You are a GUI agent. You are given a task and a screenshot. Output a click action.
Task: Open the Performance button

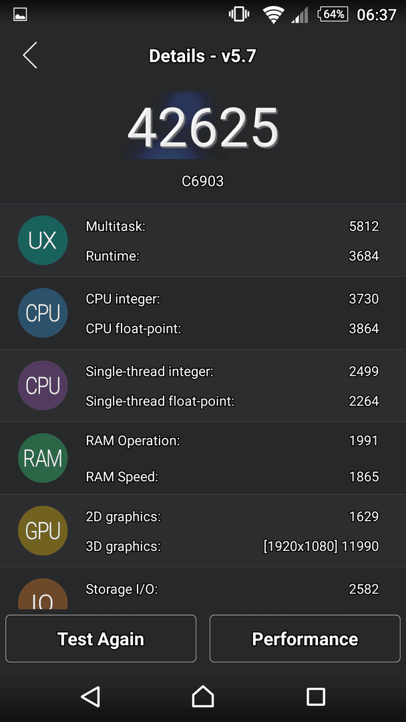pos(305,638)
